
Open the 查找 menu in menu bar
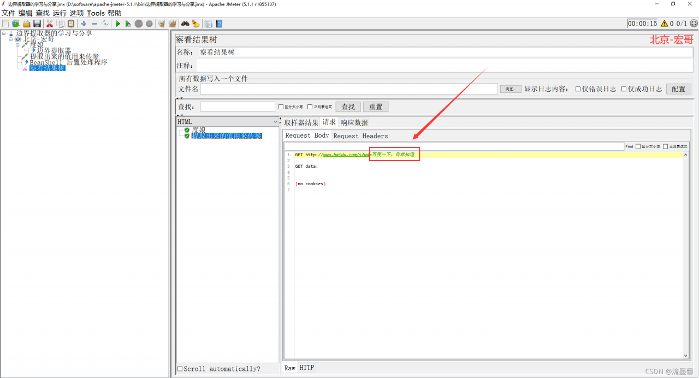click(x=43, y=13)
